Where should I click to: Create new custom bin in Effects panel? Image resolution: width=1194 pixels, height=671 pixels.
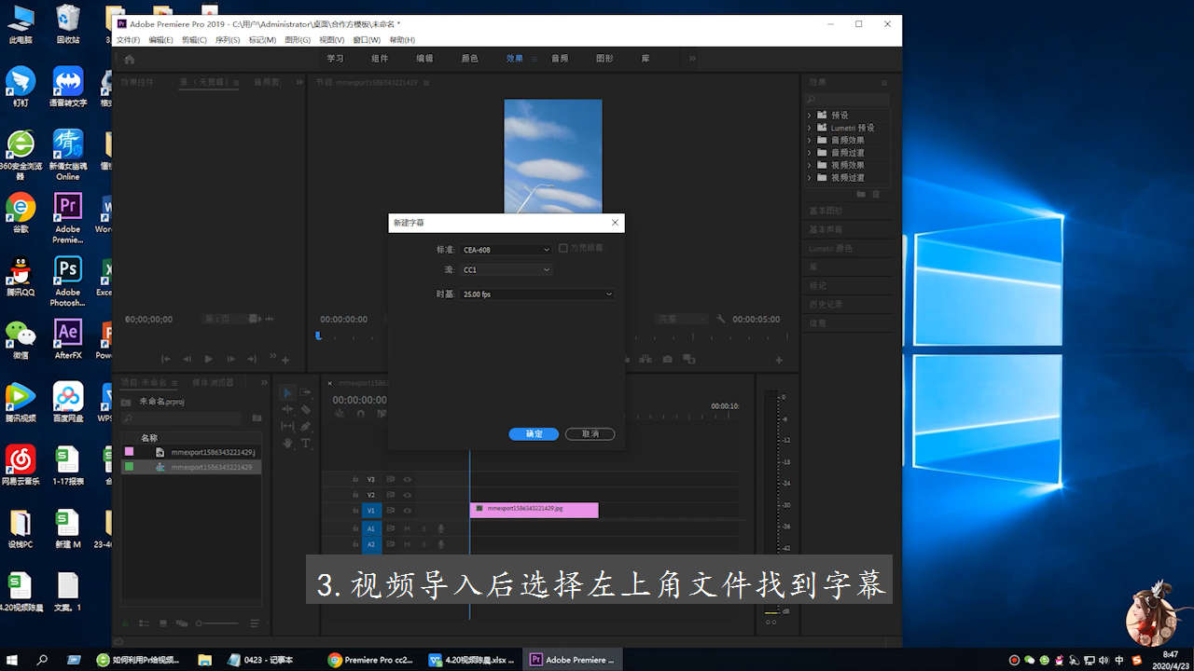(861, 194)
